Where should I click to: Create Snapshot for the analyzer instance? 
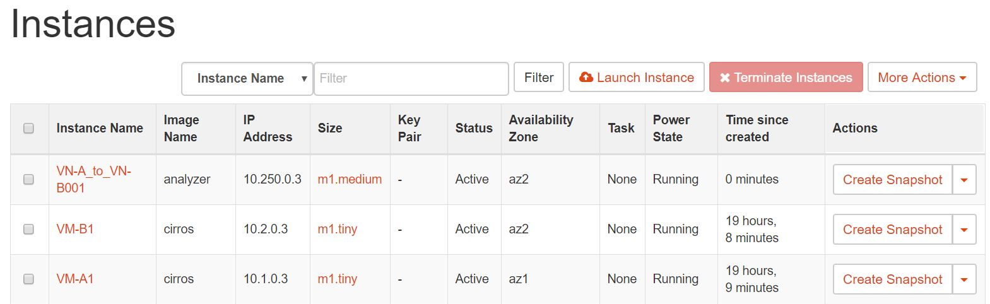tap(892, 180)
